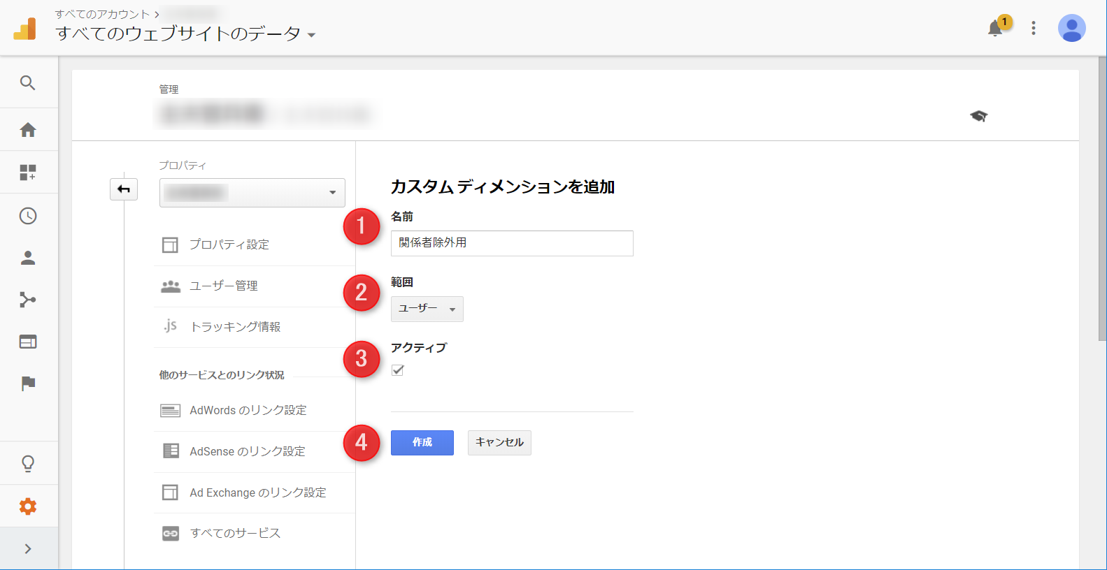Click the notifications bell icon

tap(995, 29)
